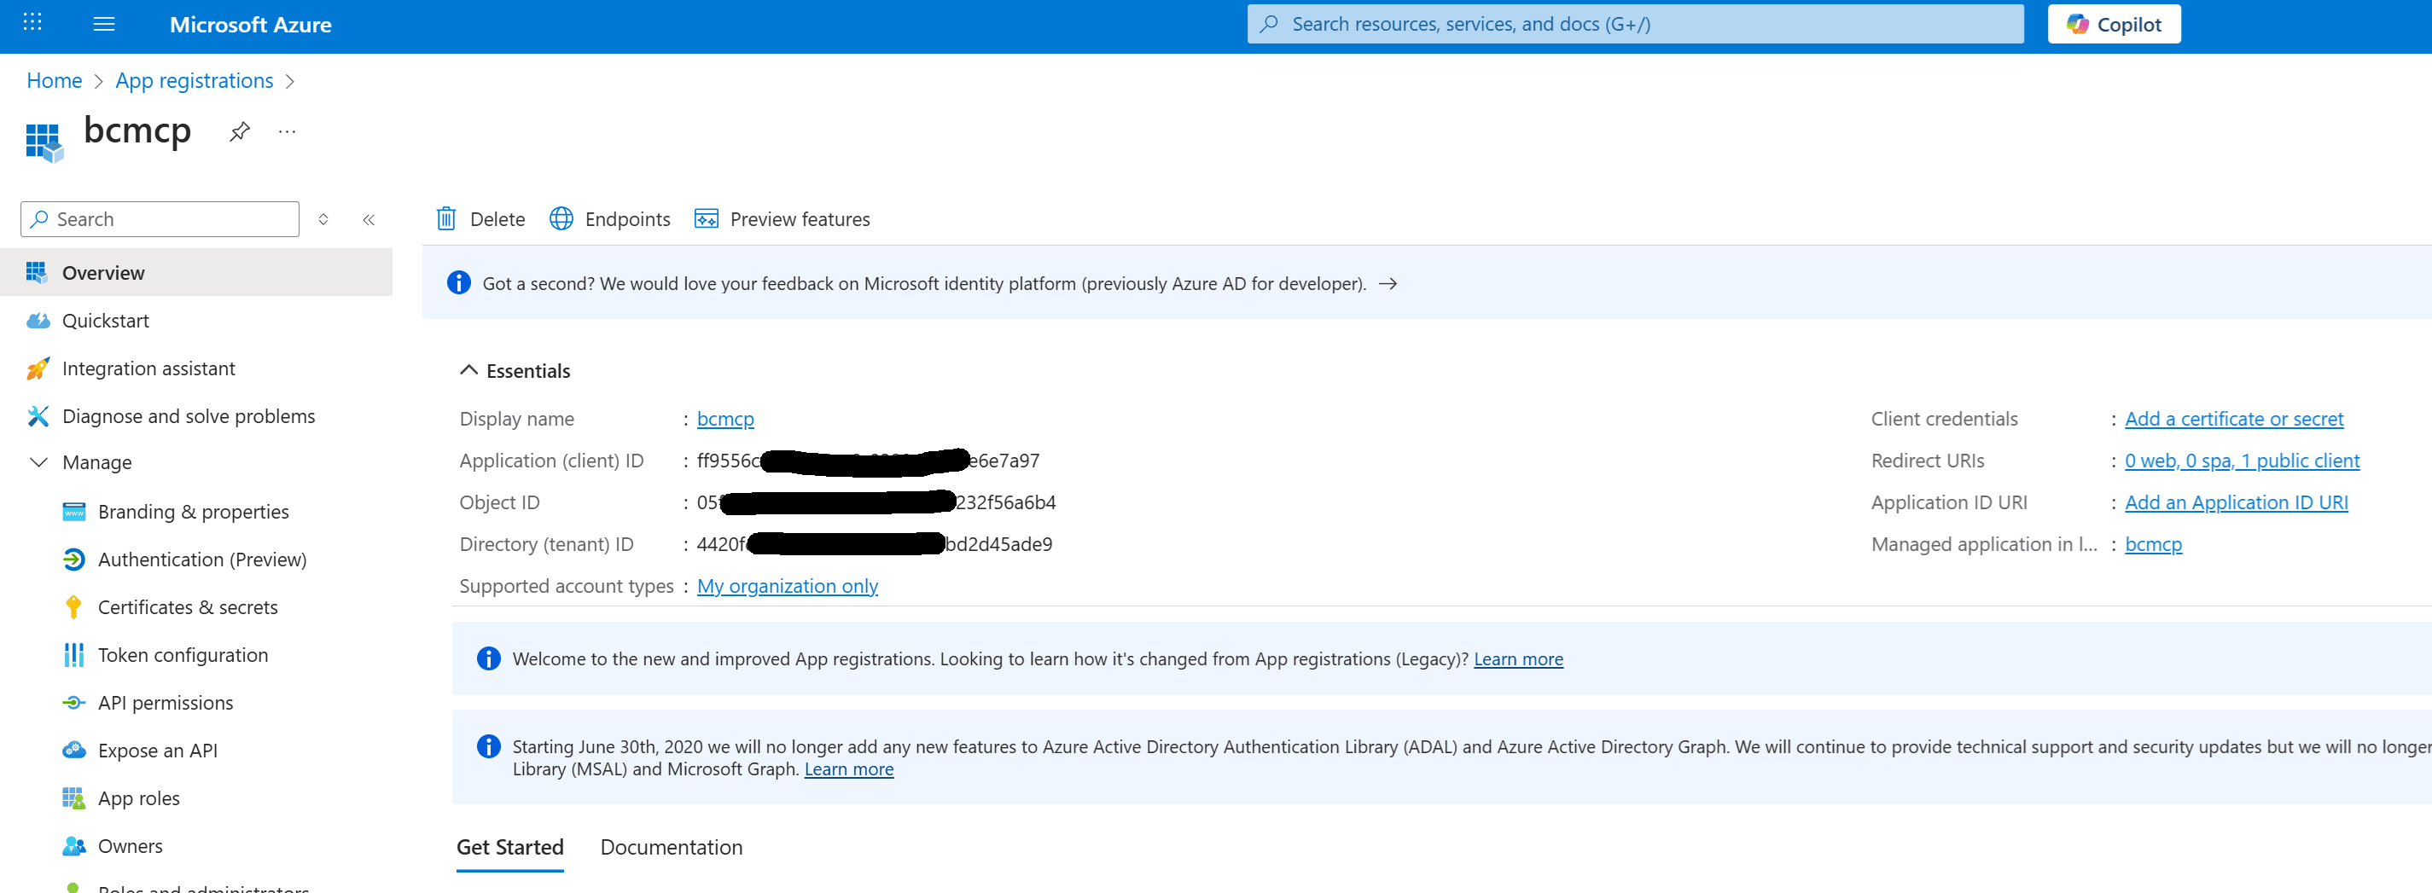Click the resources search box
Screen dimensions: 2432x893
pos(1633,24)
